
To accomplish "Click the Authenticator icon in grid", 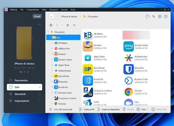I will click(129, 58).
